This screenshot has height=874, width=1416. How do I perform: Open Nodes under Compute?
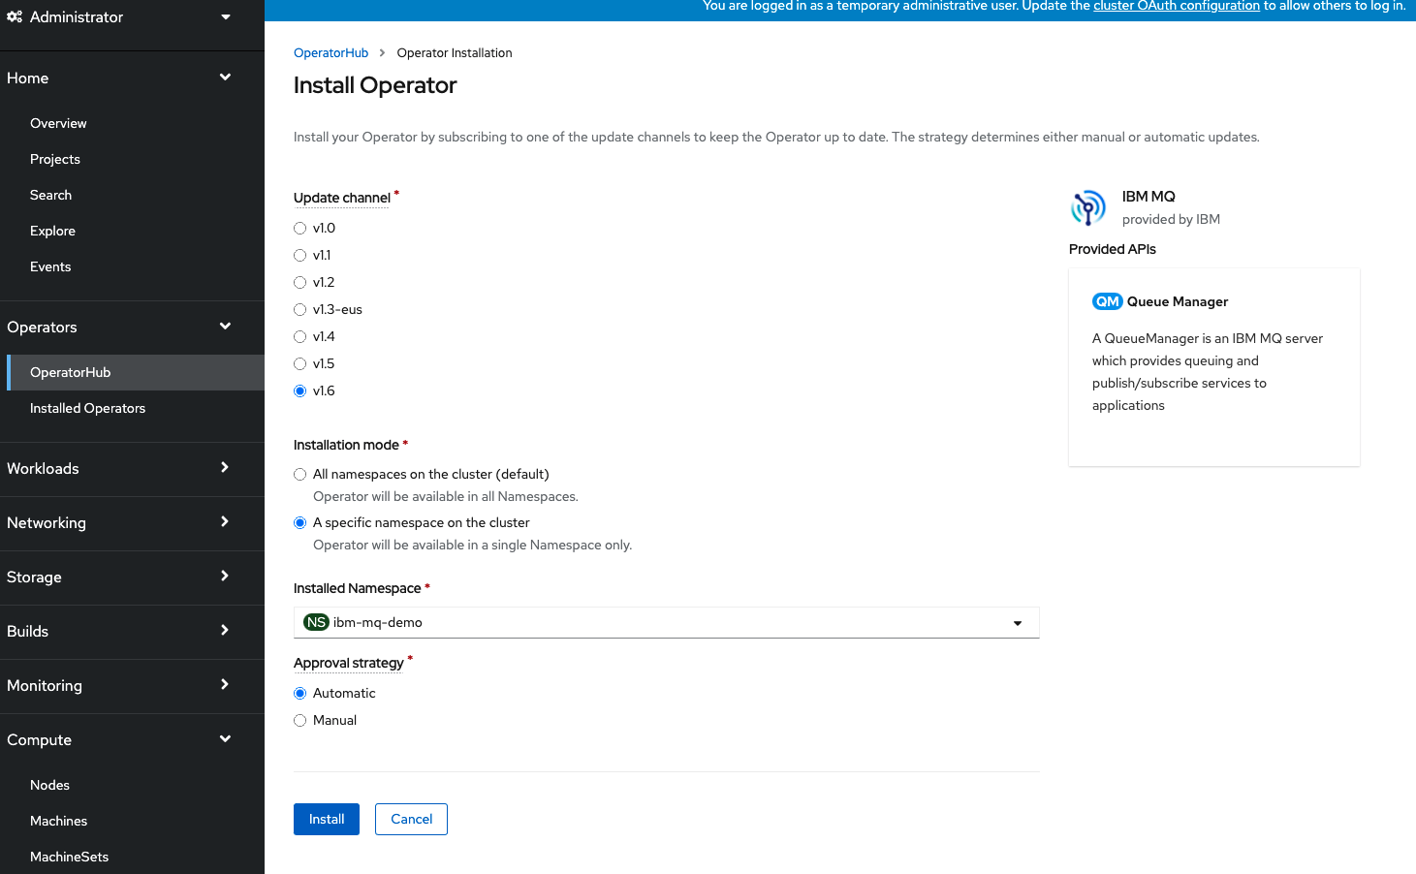coord(49,786)
